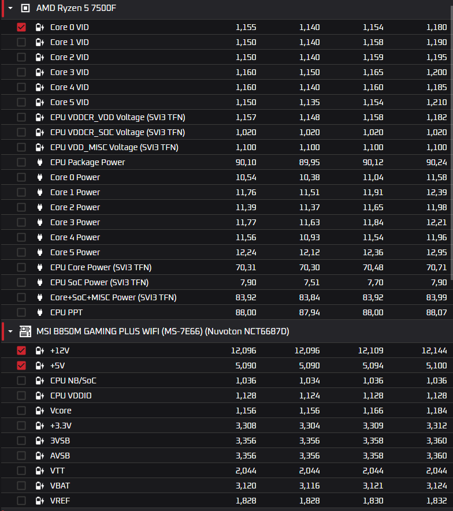Collapse the AMD Ryzen 5 7500F sensor group
This screenshot has height=511, width=453.
[10, 8]
